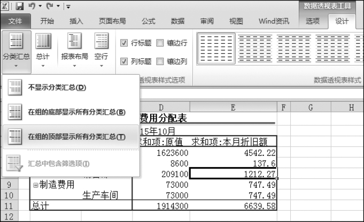This screenshot has height=222, width=364.
Task: Select 在组的顶部显示所有分类汇总(T) option
Action: click(x=71, y=137)
